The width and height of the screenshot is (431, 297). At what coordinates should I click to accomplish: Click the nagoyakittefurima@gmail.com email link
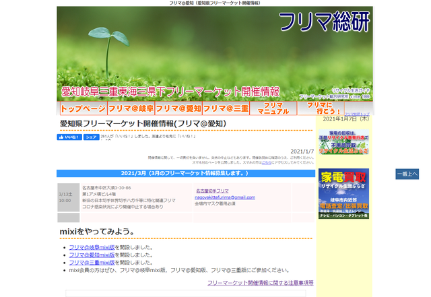(x=225, y=197)
